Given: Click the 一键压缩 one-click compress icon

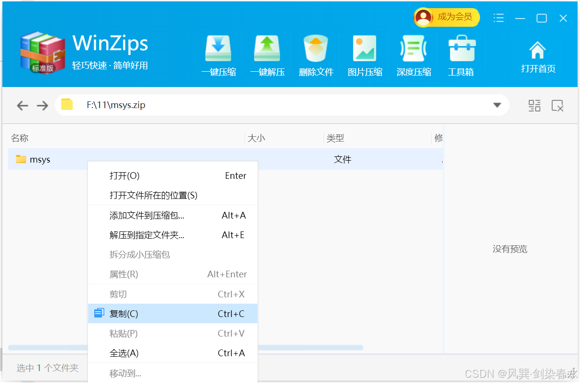Looking at the screenshot, I should [x=219, y=48].
